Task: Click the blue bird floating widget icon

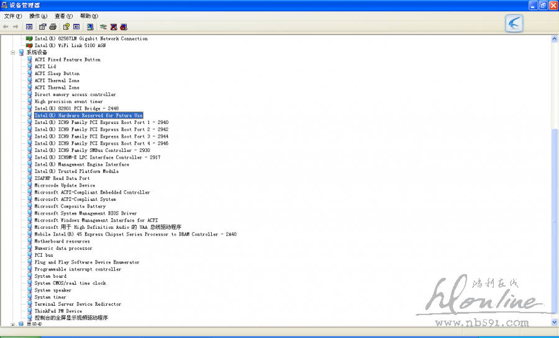Action: (x=514, y=24)
